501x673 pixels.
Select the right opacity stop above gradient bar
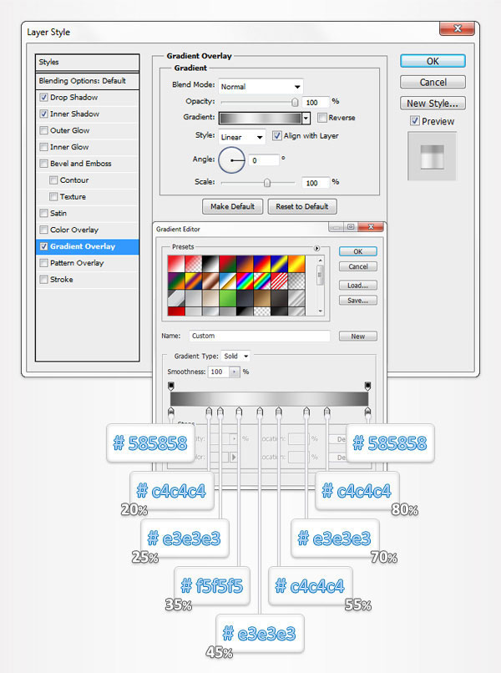click(367, 386)
